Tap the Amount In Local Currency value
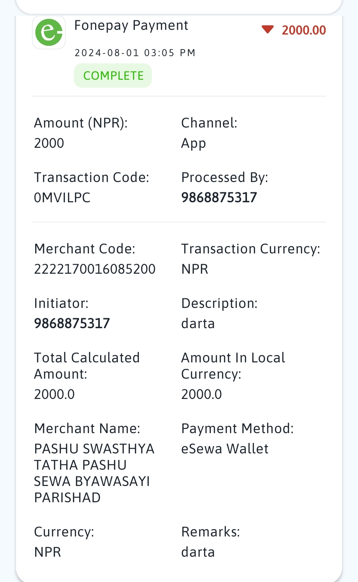The width and height of the screenshot is (358, 582). tap(202, 394)
